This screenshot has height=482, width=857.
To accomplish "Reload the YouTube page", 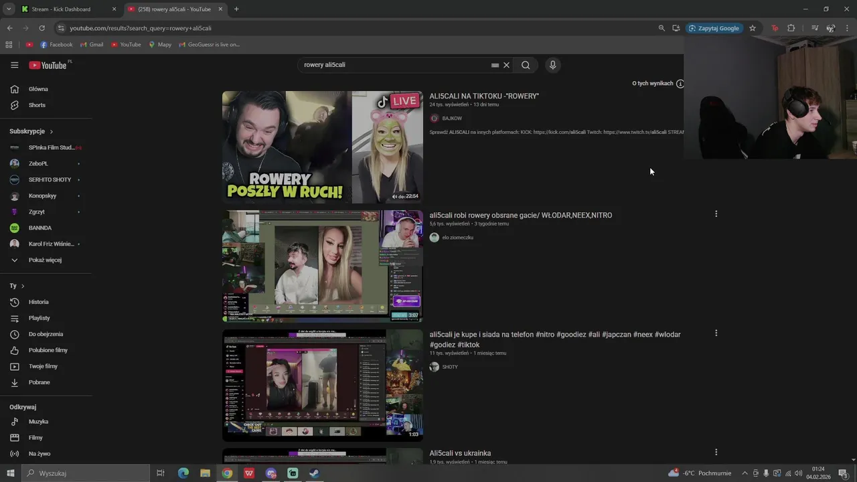I will point(42,28).
